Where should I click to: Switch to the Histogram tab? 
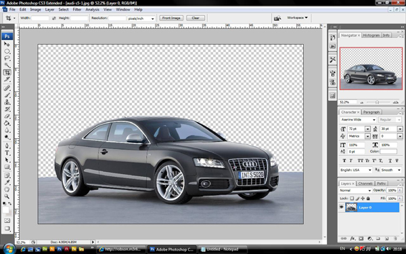(371, 35)
